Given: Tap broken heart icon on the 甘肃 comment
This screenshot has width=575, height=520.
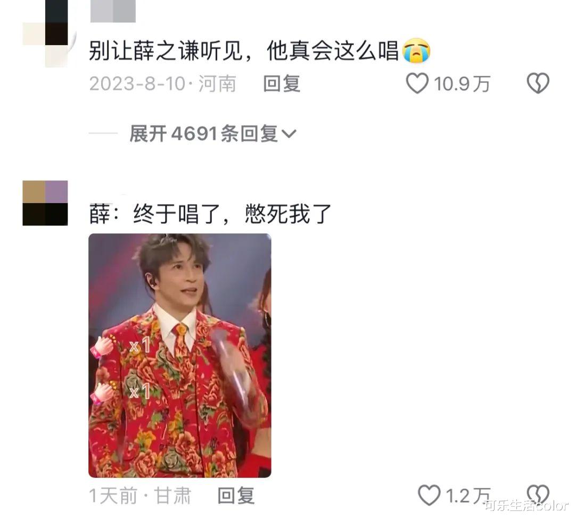Looking at the screenshot, I should coord(538,495).
